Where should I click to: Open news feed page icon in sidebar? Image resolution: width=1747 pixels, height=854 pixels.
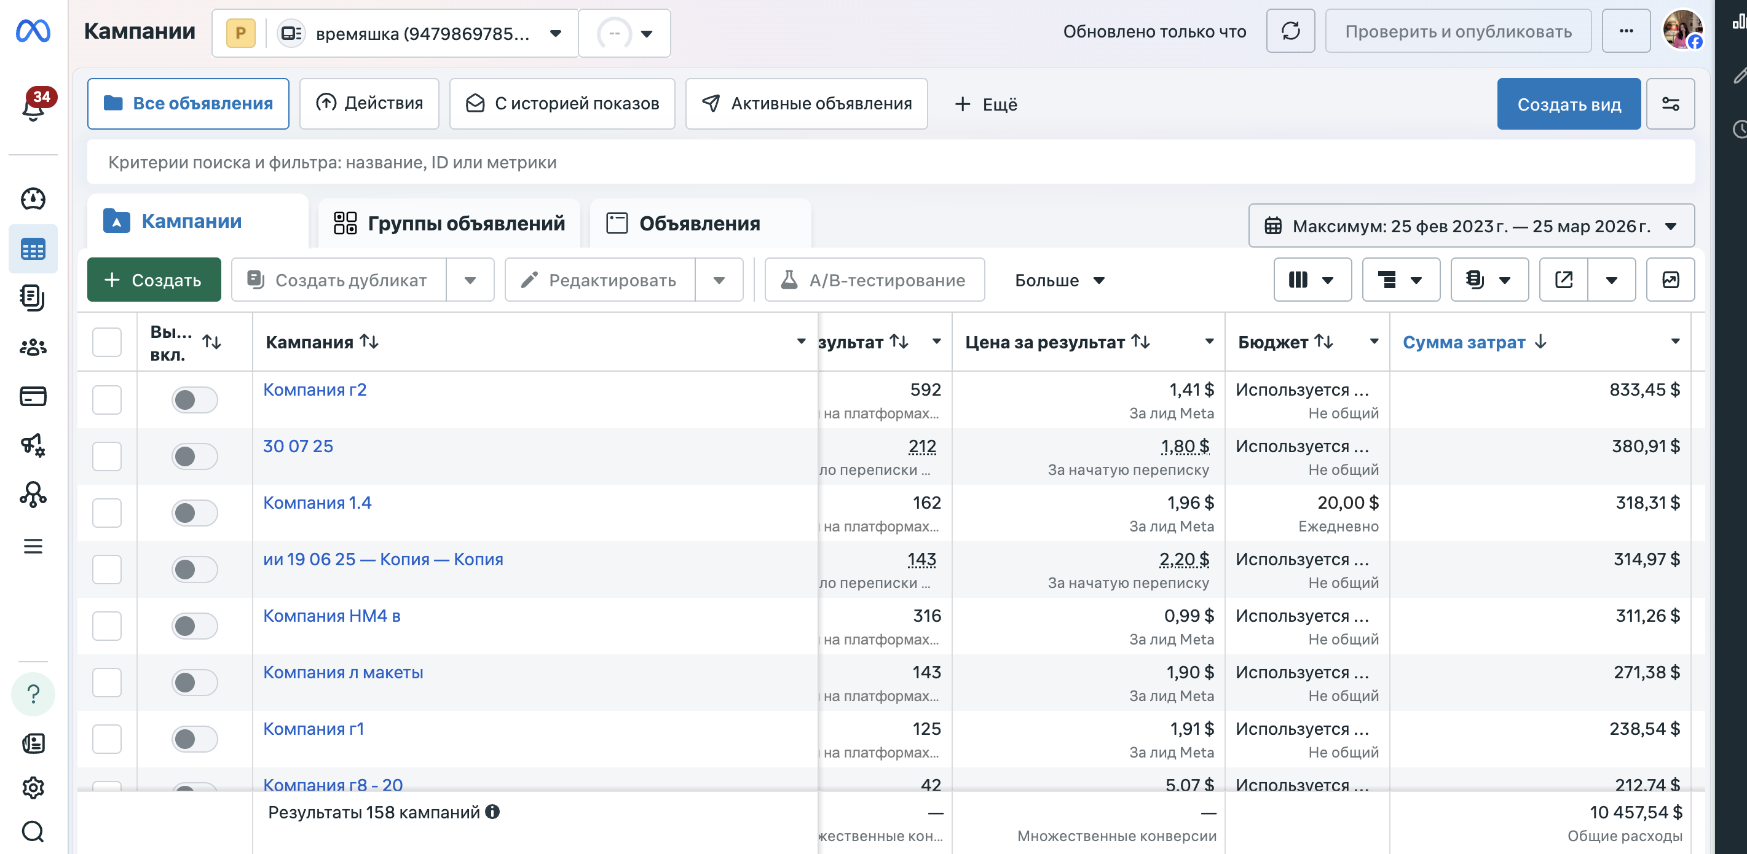point(33,743)
